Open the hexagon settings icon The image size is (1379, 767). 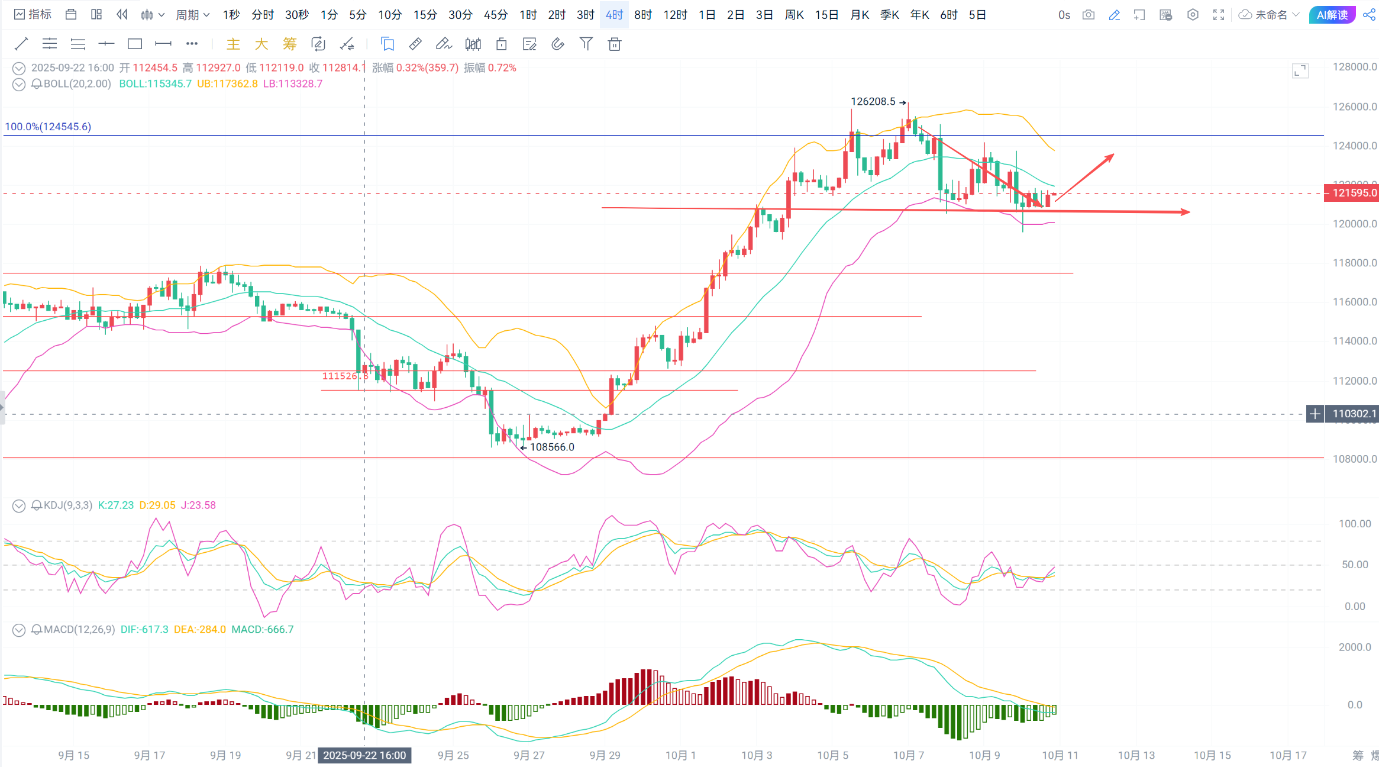(1193, 15)
